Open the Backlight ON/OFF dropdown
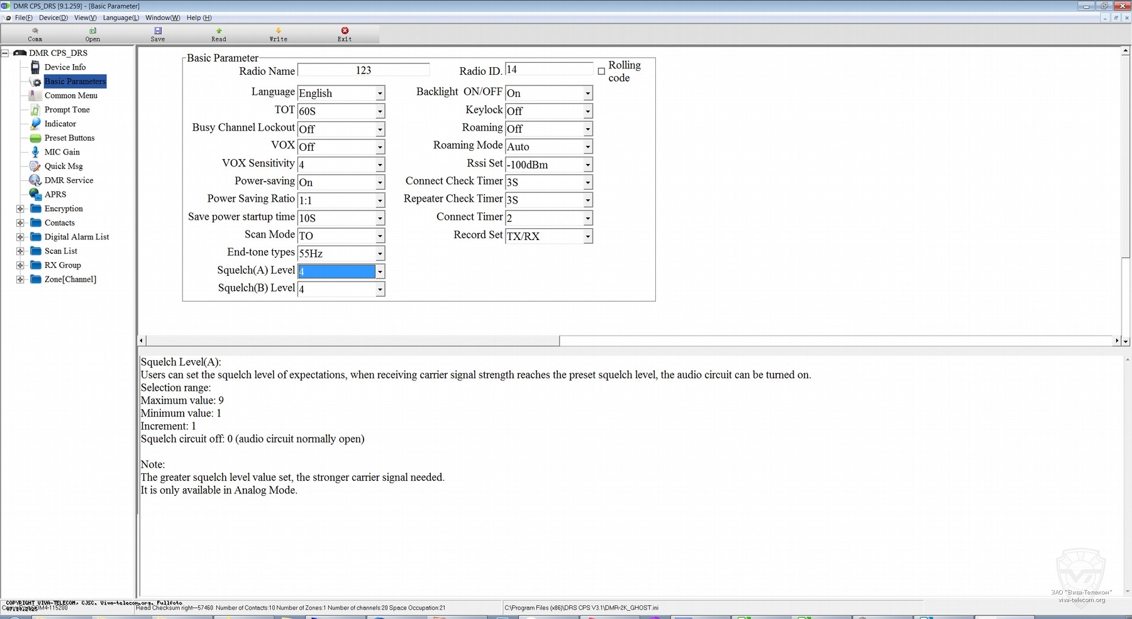The width and height of the screenshot is (1132, 619). [587, 94]
